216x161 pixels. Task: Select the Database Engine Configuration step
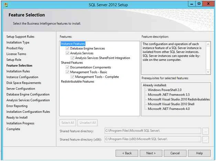click(x=28, y=95)
